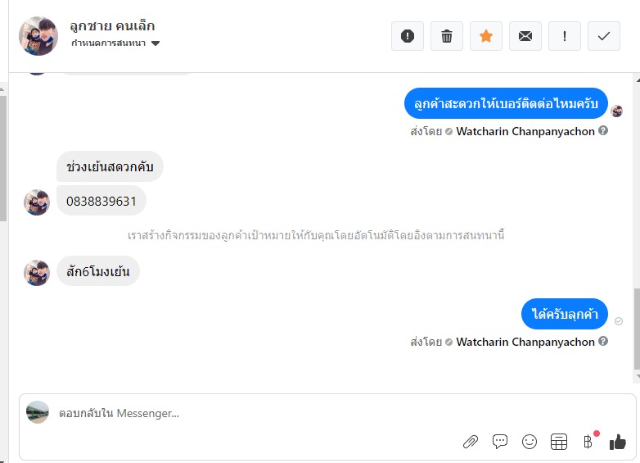This screenshot has height=463, width=640.
Task: Delete conversation using trash can icon
Action: tap(447, 36)
